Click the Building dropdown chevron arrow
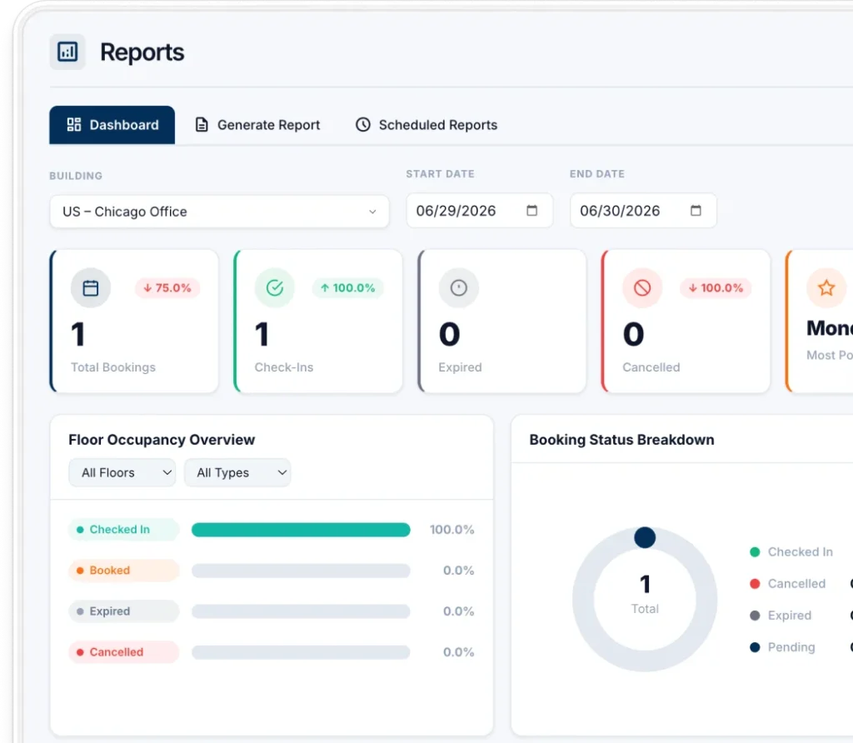The width and height of the screenshot is (853, 743). tap(372, 212)
